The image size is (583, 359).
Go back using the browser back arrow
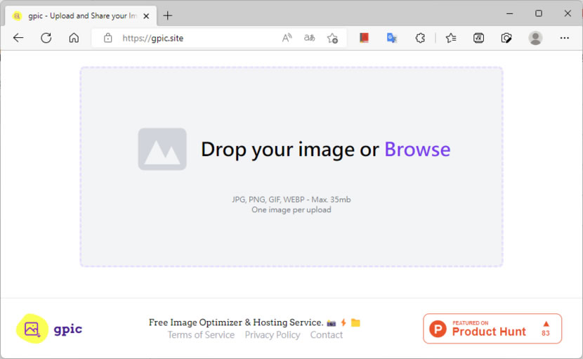[x=18, y=38]
